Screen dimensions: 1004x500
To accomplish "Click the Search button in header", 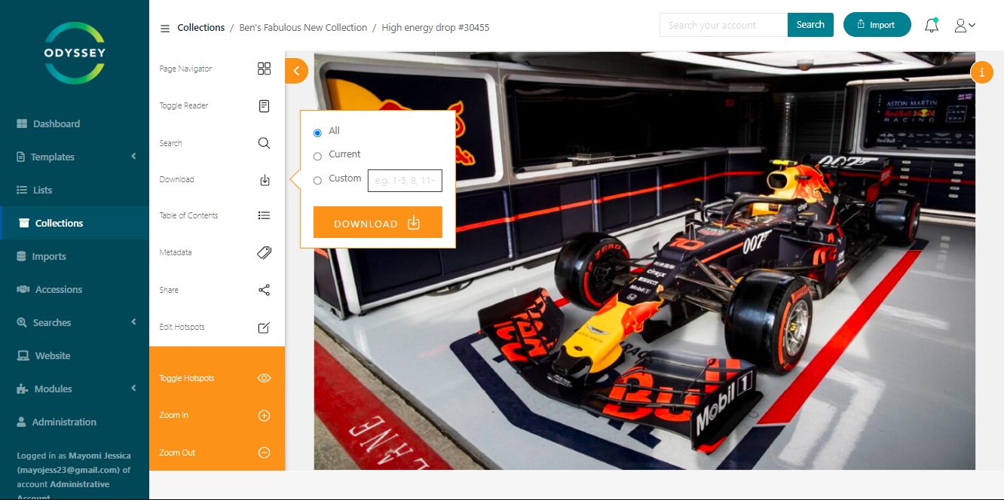I will (810, 25).
